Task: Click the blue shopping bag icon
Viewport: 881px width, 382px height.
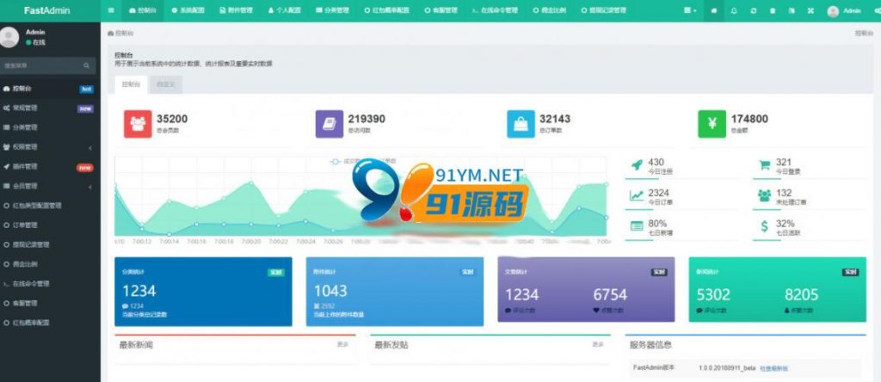Action: pos(521,124)
